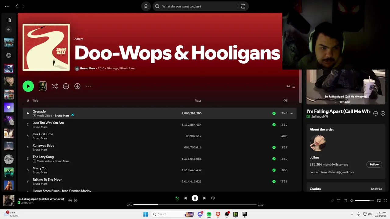
Task: Toggle repeat mode in player
Action: (213, 198)
